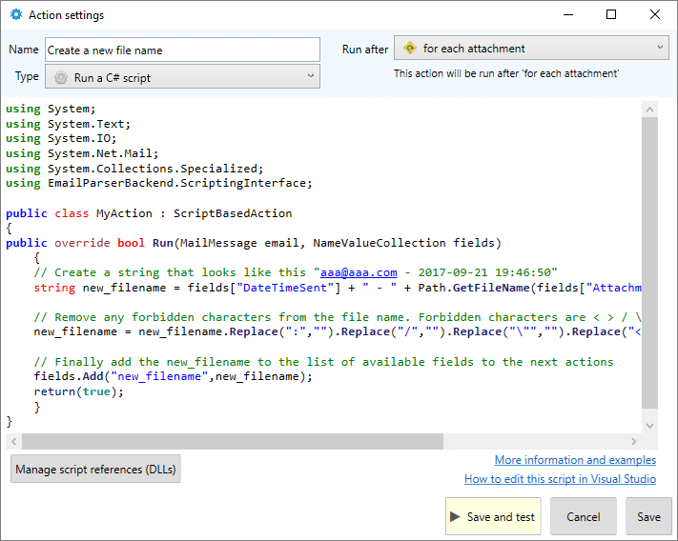
Task: Click the Name input field
Action: pos(182,50)
